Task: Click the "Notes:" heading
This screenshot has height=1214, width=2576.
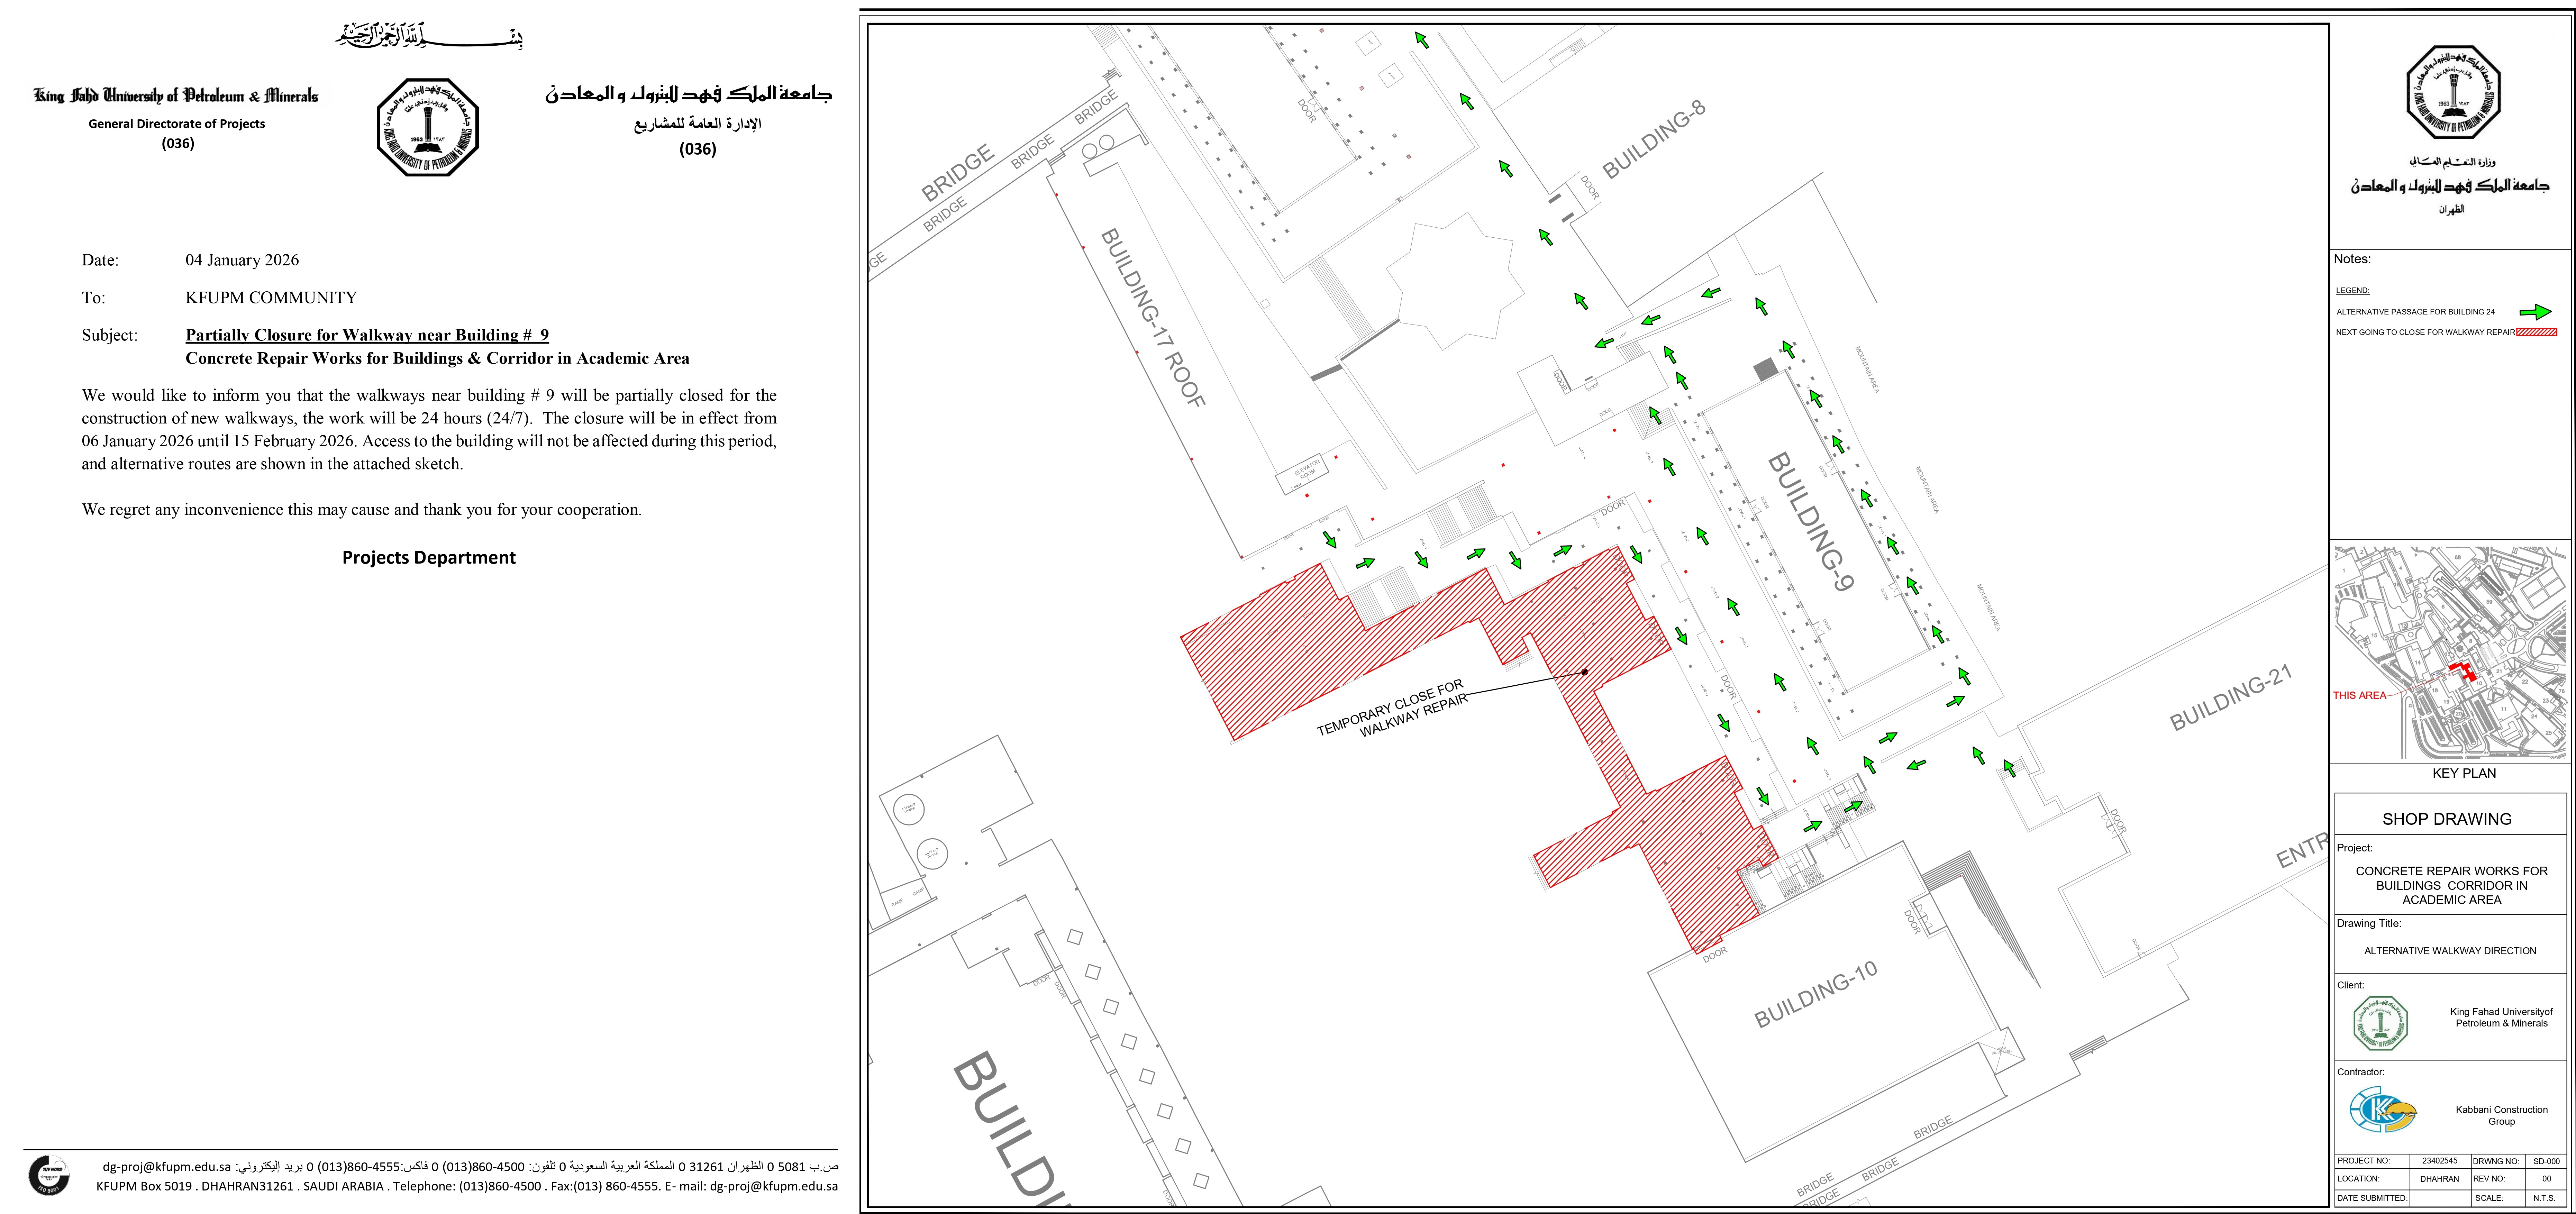Action: coord(2352,259)
